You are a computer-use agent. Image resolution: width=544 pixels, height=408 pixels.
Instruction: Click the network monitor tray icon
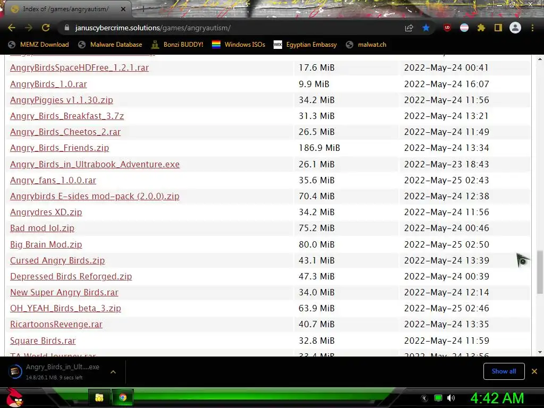[438, 398]
